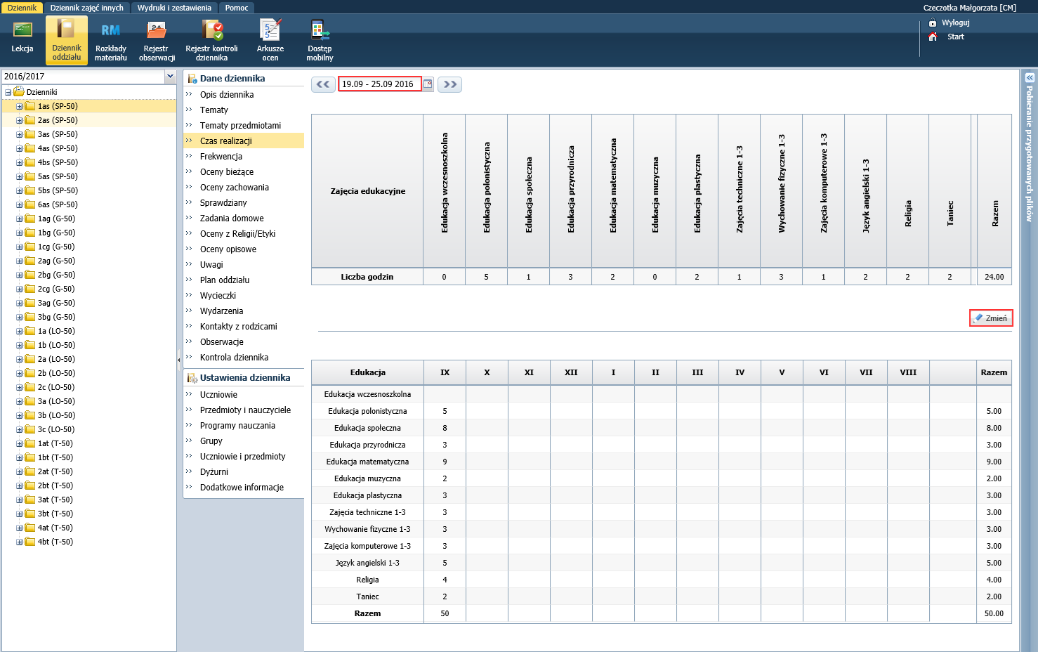
Task: Open Oceny bieżące menu entry
Action: 227,172
